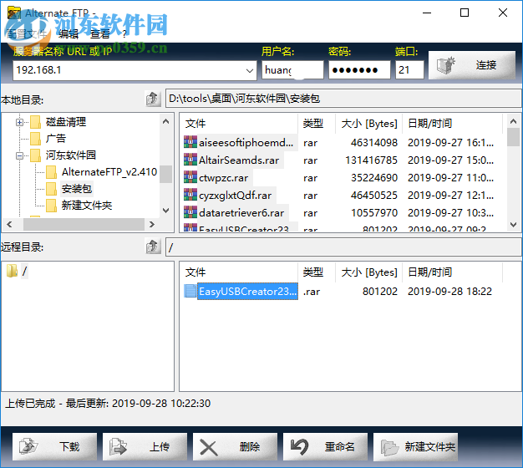Click the Download (下载) button
Image resolution: width=523 pixels, height=468 pixels.
54,446
